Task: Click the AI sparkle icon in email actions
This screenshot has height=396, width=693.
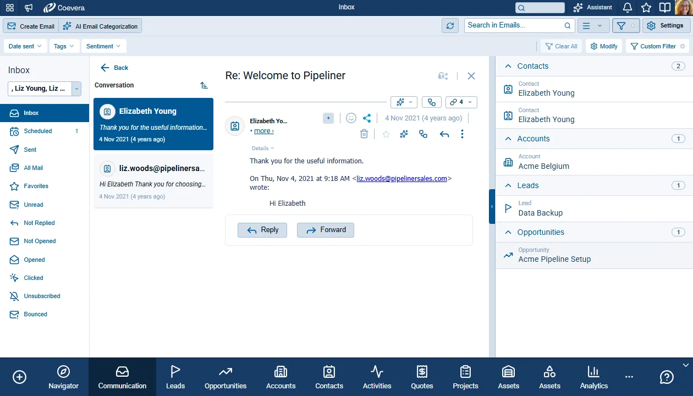Action: tap(404, 134)
